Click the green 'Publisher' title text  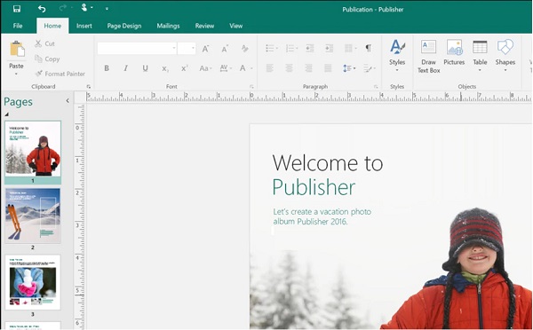314,187
